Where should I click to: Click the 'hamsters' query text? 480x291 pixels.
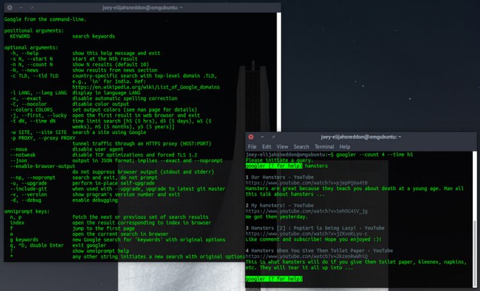tap(316, 166)
